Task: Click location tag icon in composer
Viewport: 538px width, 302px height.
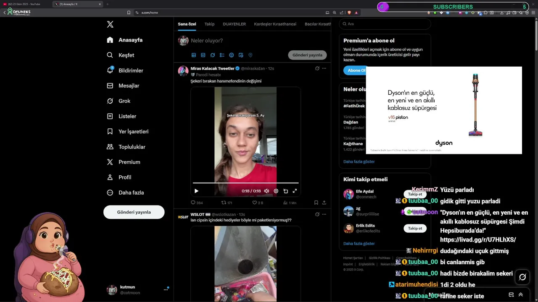Action: click(250, 55)
